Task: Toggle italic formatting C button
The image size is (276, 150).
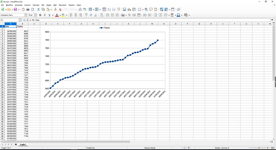Action: point(45,15)
